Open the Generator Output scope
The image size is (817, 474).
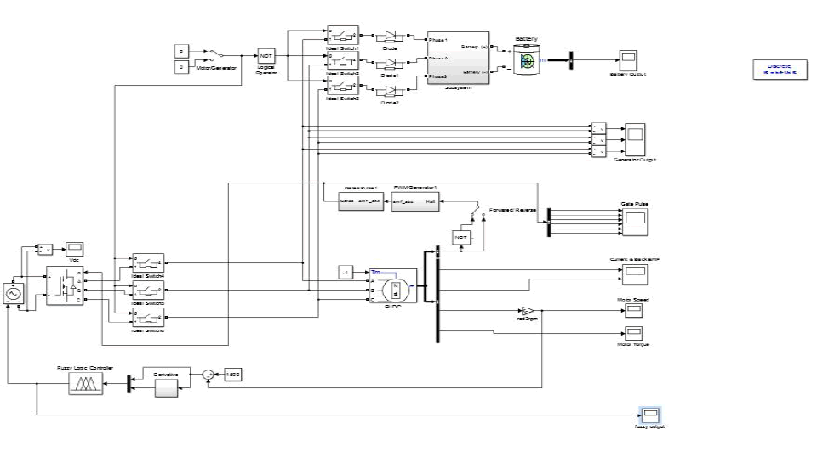(x=635, y=138)
